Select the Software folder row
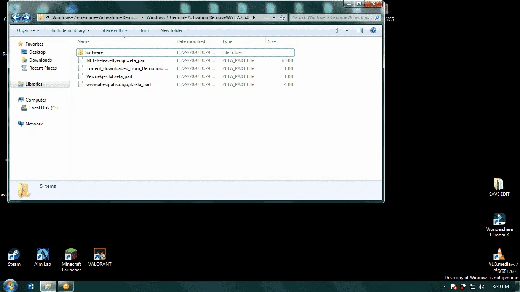Image resolution: width=520 pixels, height=292 pixels. (185, 52)
